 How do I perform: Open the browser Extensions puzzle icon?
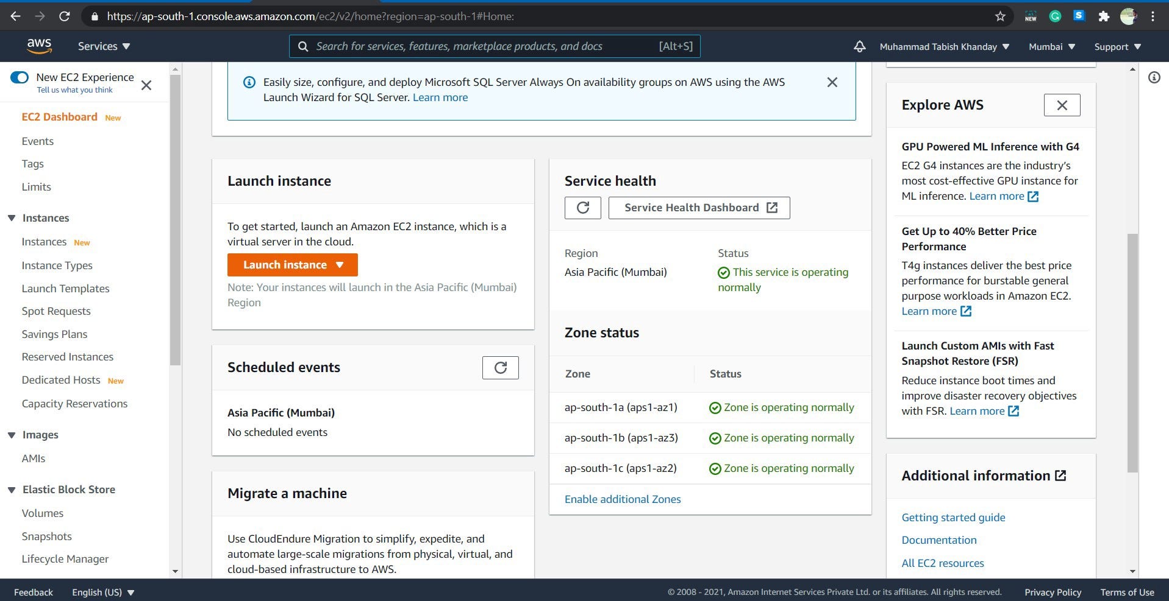[x=1104, y=16]
